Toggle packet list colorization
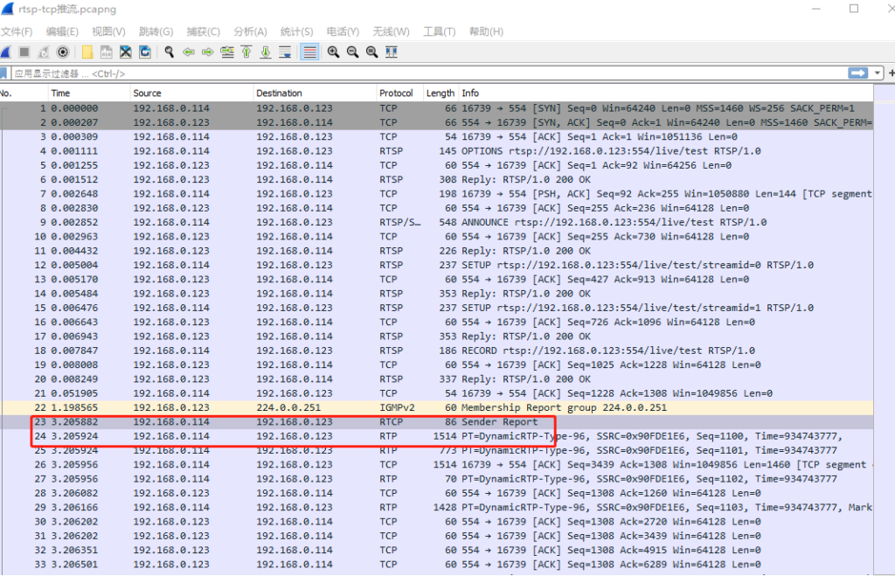 [309, 52]
